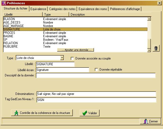Open Catégories des notes tab
This screenshot has height=129, width=163.
click(x=62, y=9)
